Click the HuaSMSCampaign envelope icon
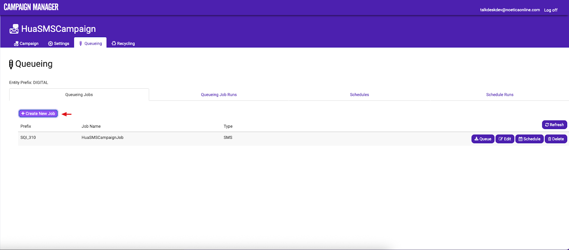Image resolution: width=569 pixels, height=250 pixels. coord(14,29)
